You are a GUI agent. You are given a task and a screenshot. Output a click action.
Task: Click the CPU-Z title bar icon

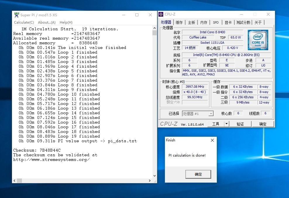point(161,14)
